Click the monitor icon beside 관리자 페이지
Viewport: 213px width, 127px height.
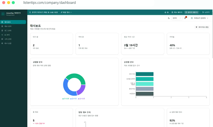[186, 12]
